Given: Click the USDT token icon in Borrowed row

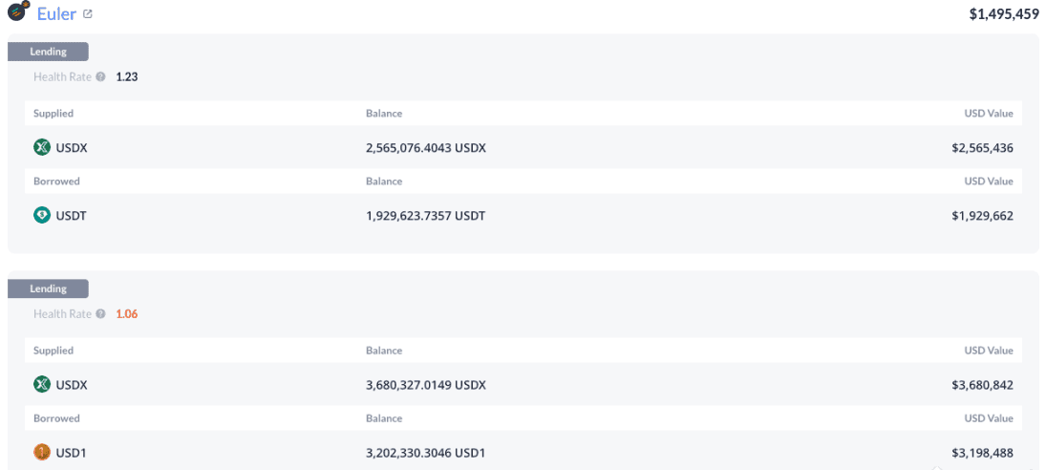Looking at the screenshot, I should [42, 215].
